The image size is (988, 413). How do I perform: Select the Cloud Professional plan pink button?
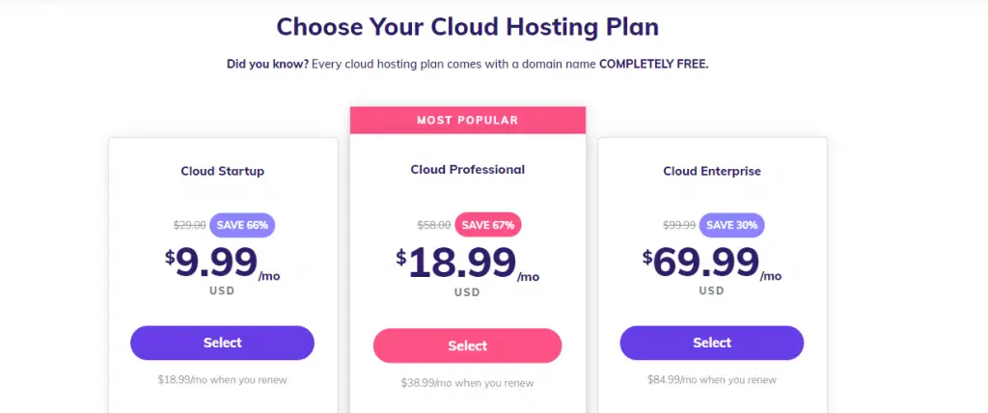point(468,345)
